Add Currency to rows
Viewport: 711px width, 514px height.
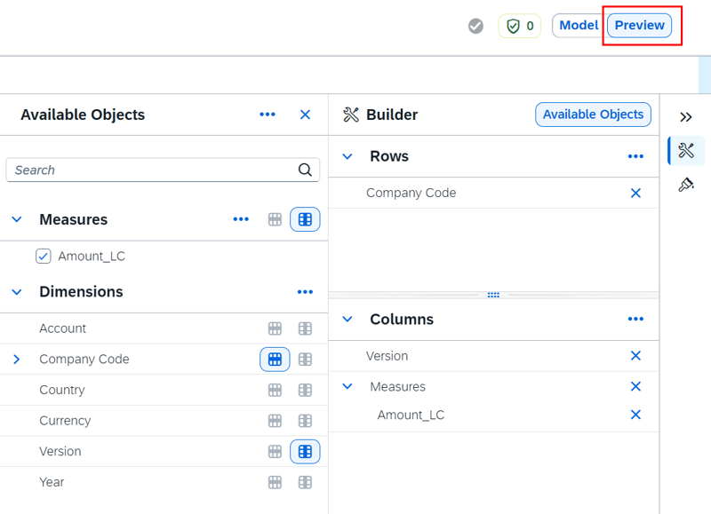click(275, 421)
